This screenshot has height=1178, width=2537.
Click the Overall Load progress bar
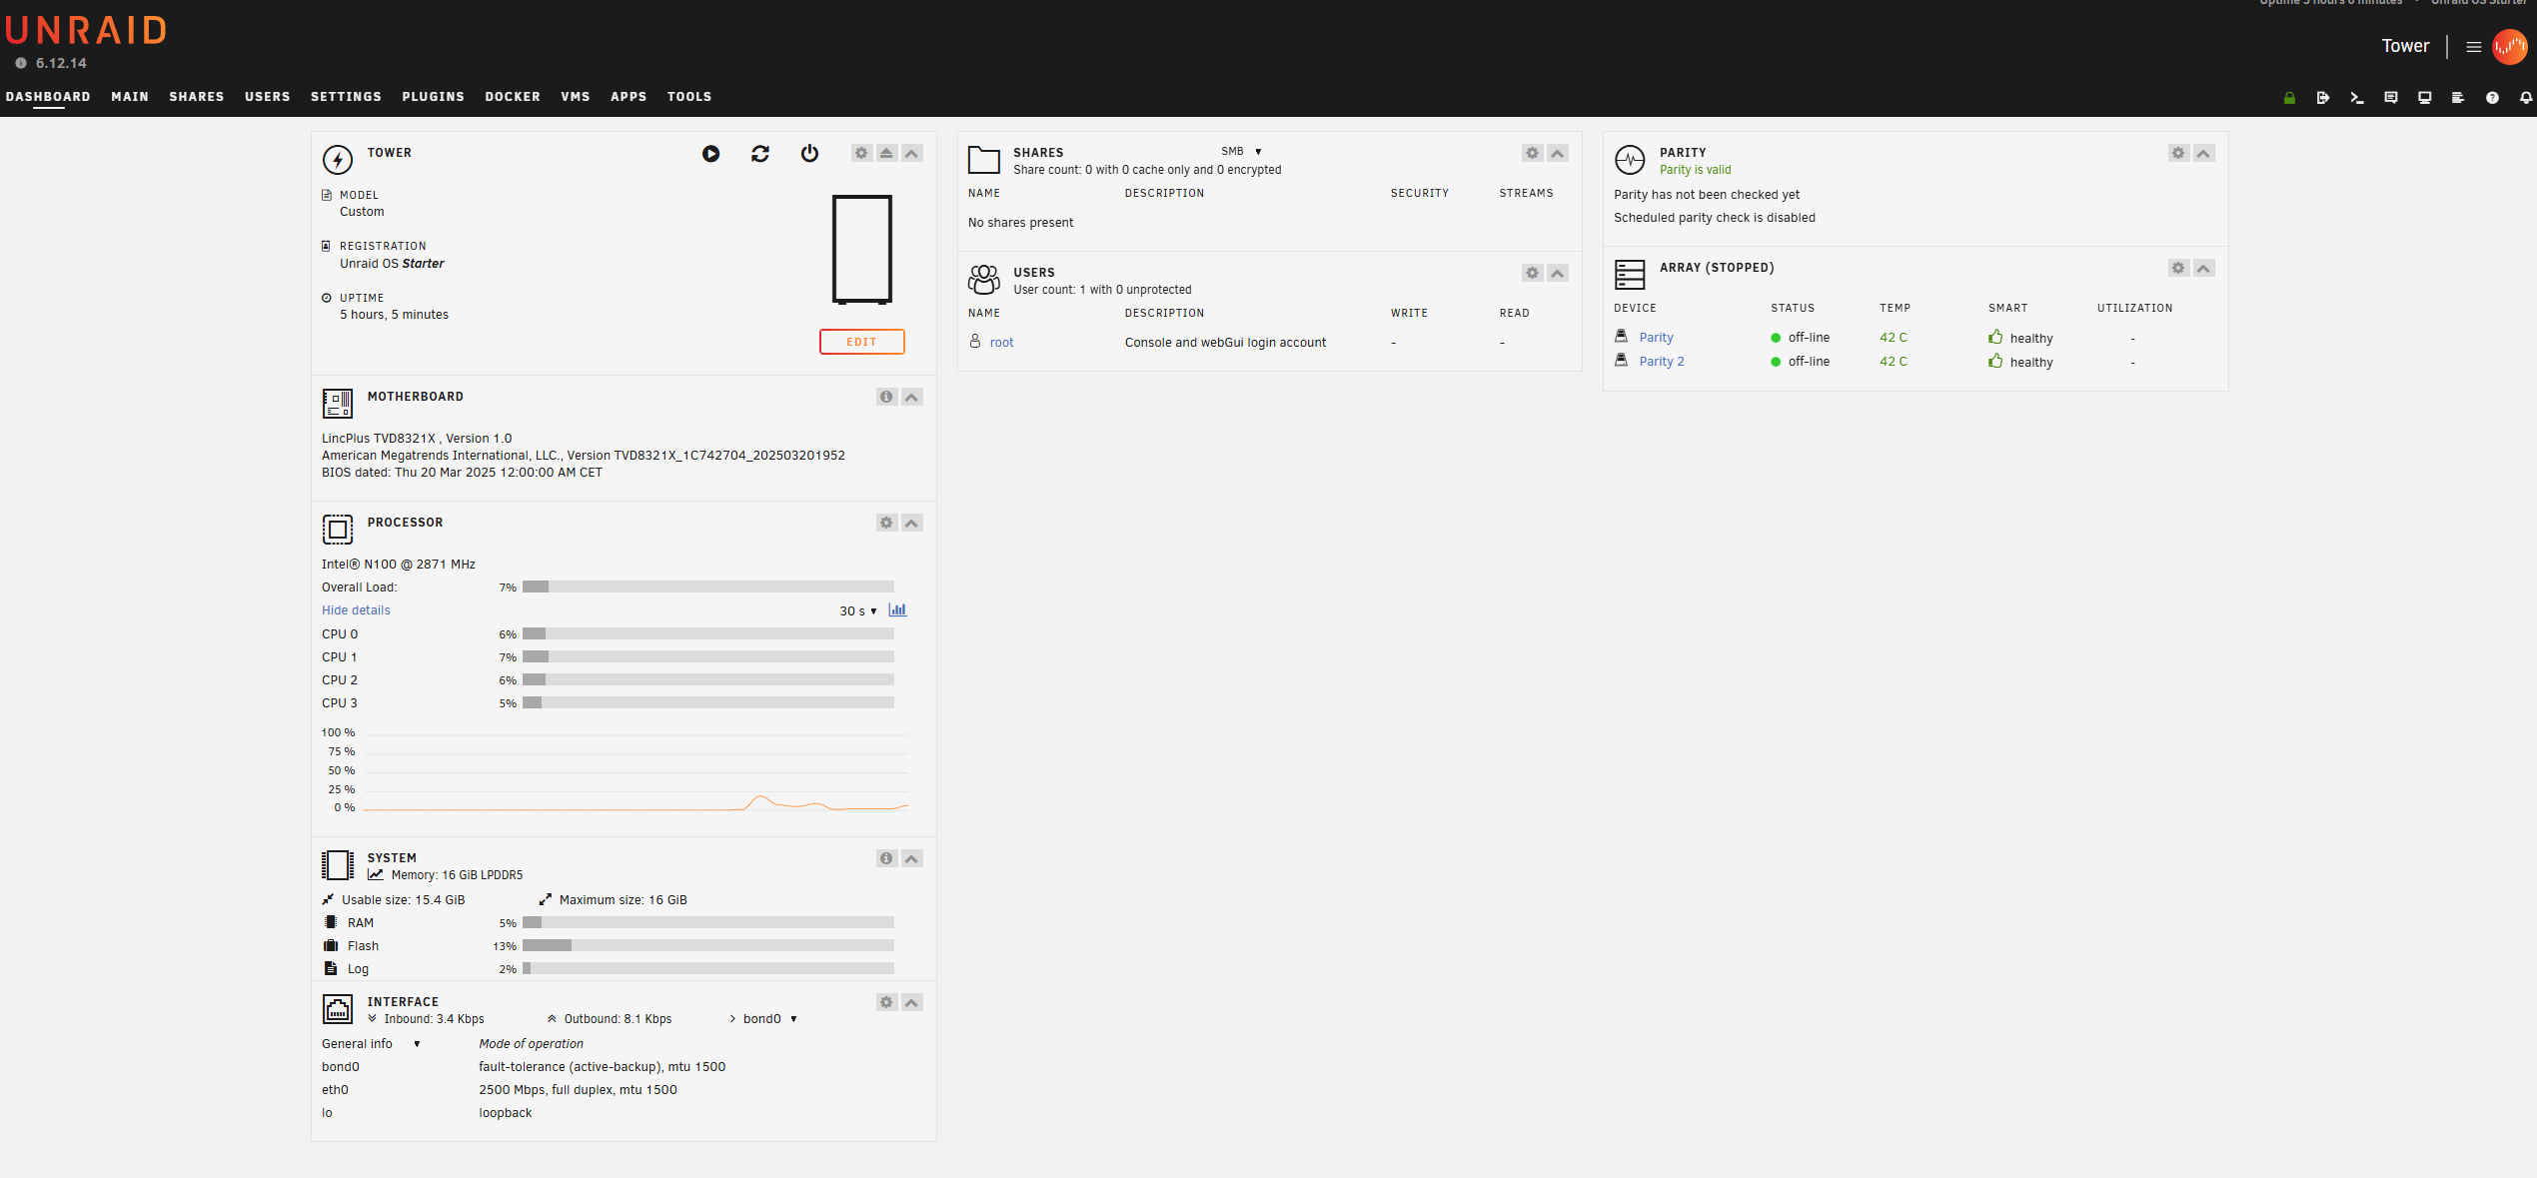pos(708,588)
